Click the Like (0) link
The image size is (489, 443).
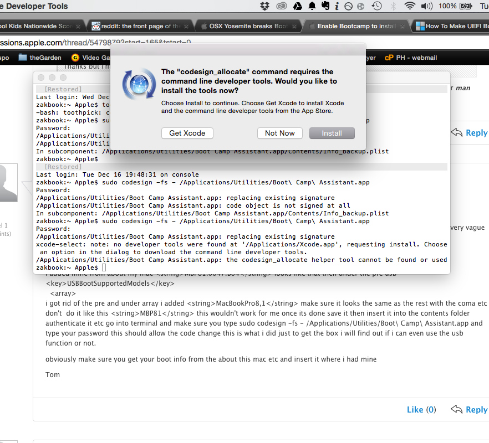pyautogui.click(x=421, y=409)
